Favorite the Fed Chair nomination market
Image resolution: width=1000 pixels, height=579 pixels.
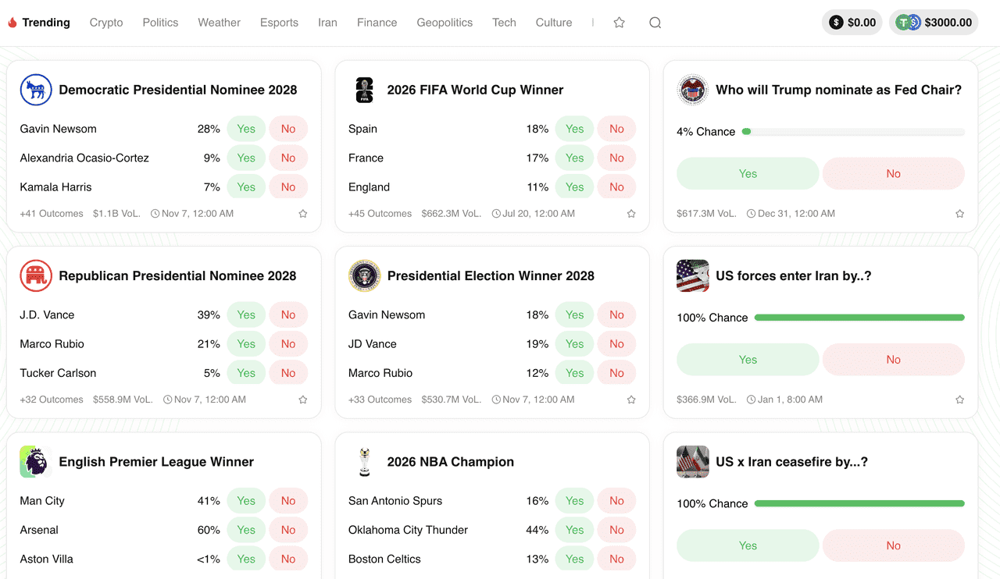959,214
